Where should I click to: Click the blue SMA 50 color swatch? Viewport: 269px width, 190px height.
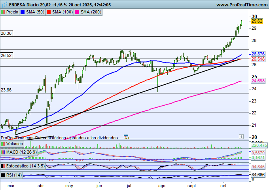[x=23, y=12]
